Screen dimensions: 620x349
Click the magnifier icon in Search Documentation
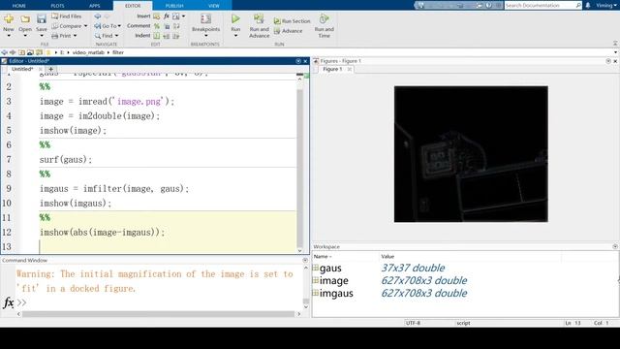tap(578, 6)
